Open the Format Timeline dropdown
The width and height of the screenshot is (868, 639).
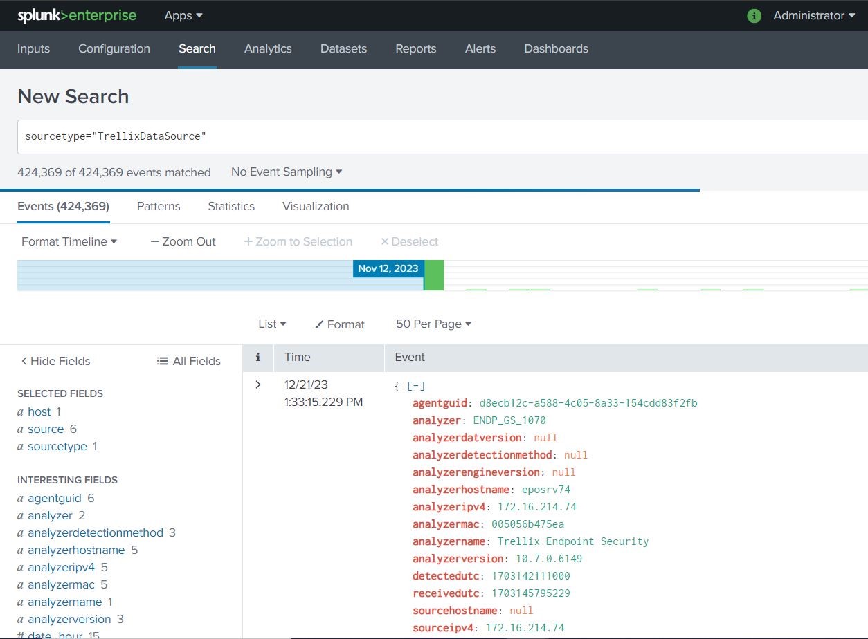[69, 241]
